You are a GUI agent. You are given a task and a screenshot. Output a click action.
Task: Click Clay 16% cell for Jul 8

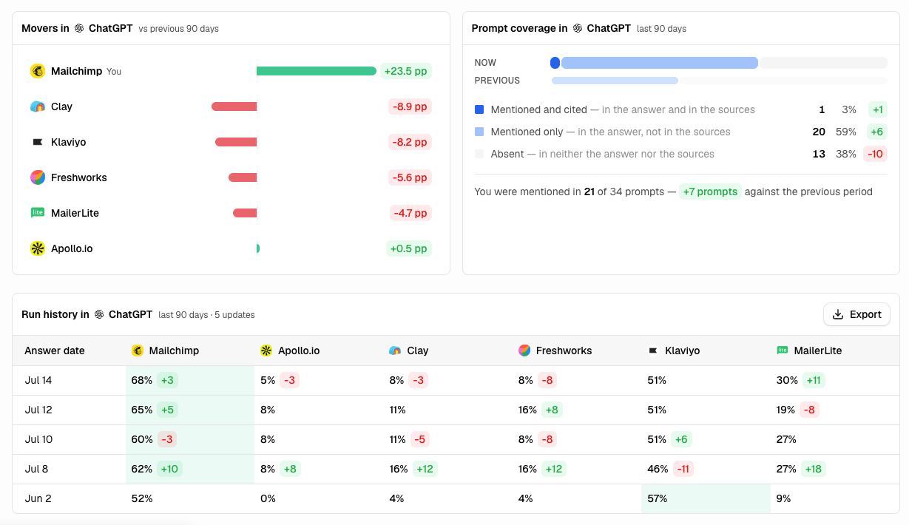pos(448,469)
